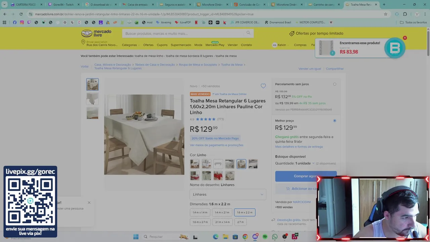
Task: Choose size 1.6 m x 2.2 m
Action: coord(245,212)
